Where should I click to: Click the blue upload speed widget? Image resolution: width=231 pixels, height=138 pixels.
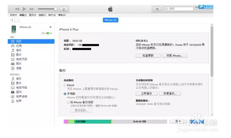pos(206,7)
